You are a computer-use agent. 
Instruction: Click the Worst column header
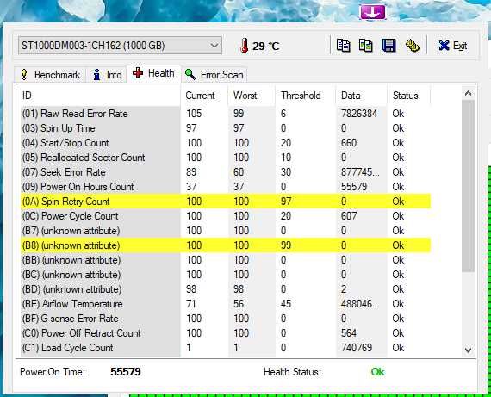[252, 96]
